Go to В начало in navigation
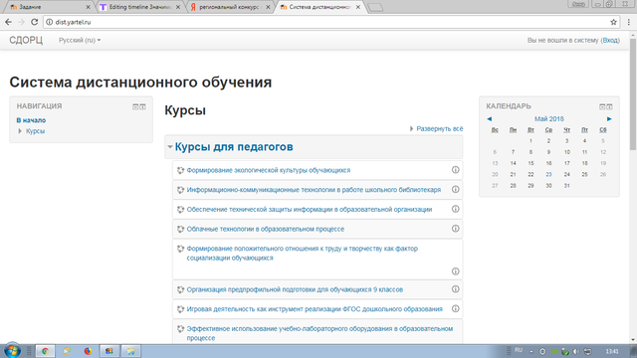Screen dimensions: 637x358 (31, 120)
